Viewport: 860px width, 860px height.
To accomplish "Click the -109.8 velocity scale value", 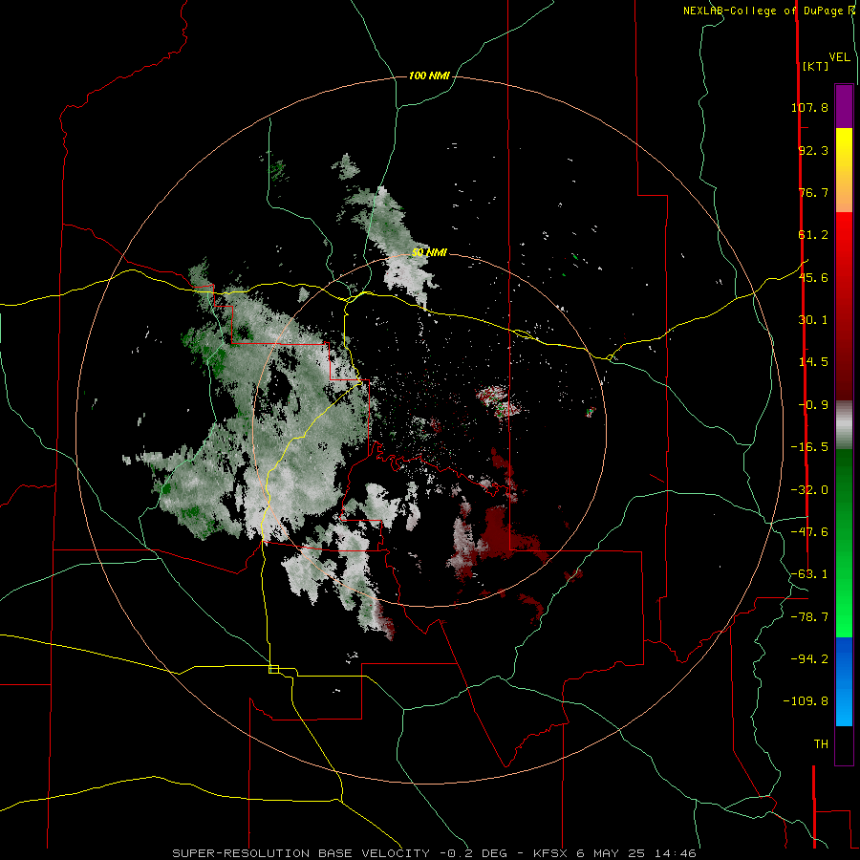I will click(806, 701).
